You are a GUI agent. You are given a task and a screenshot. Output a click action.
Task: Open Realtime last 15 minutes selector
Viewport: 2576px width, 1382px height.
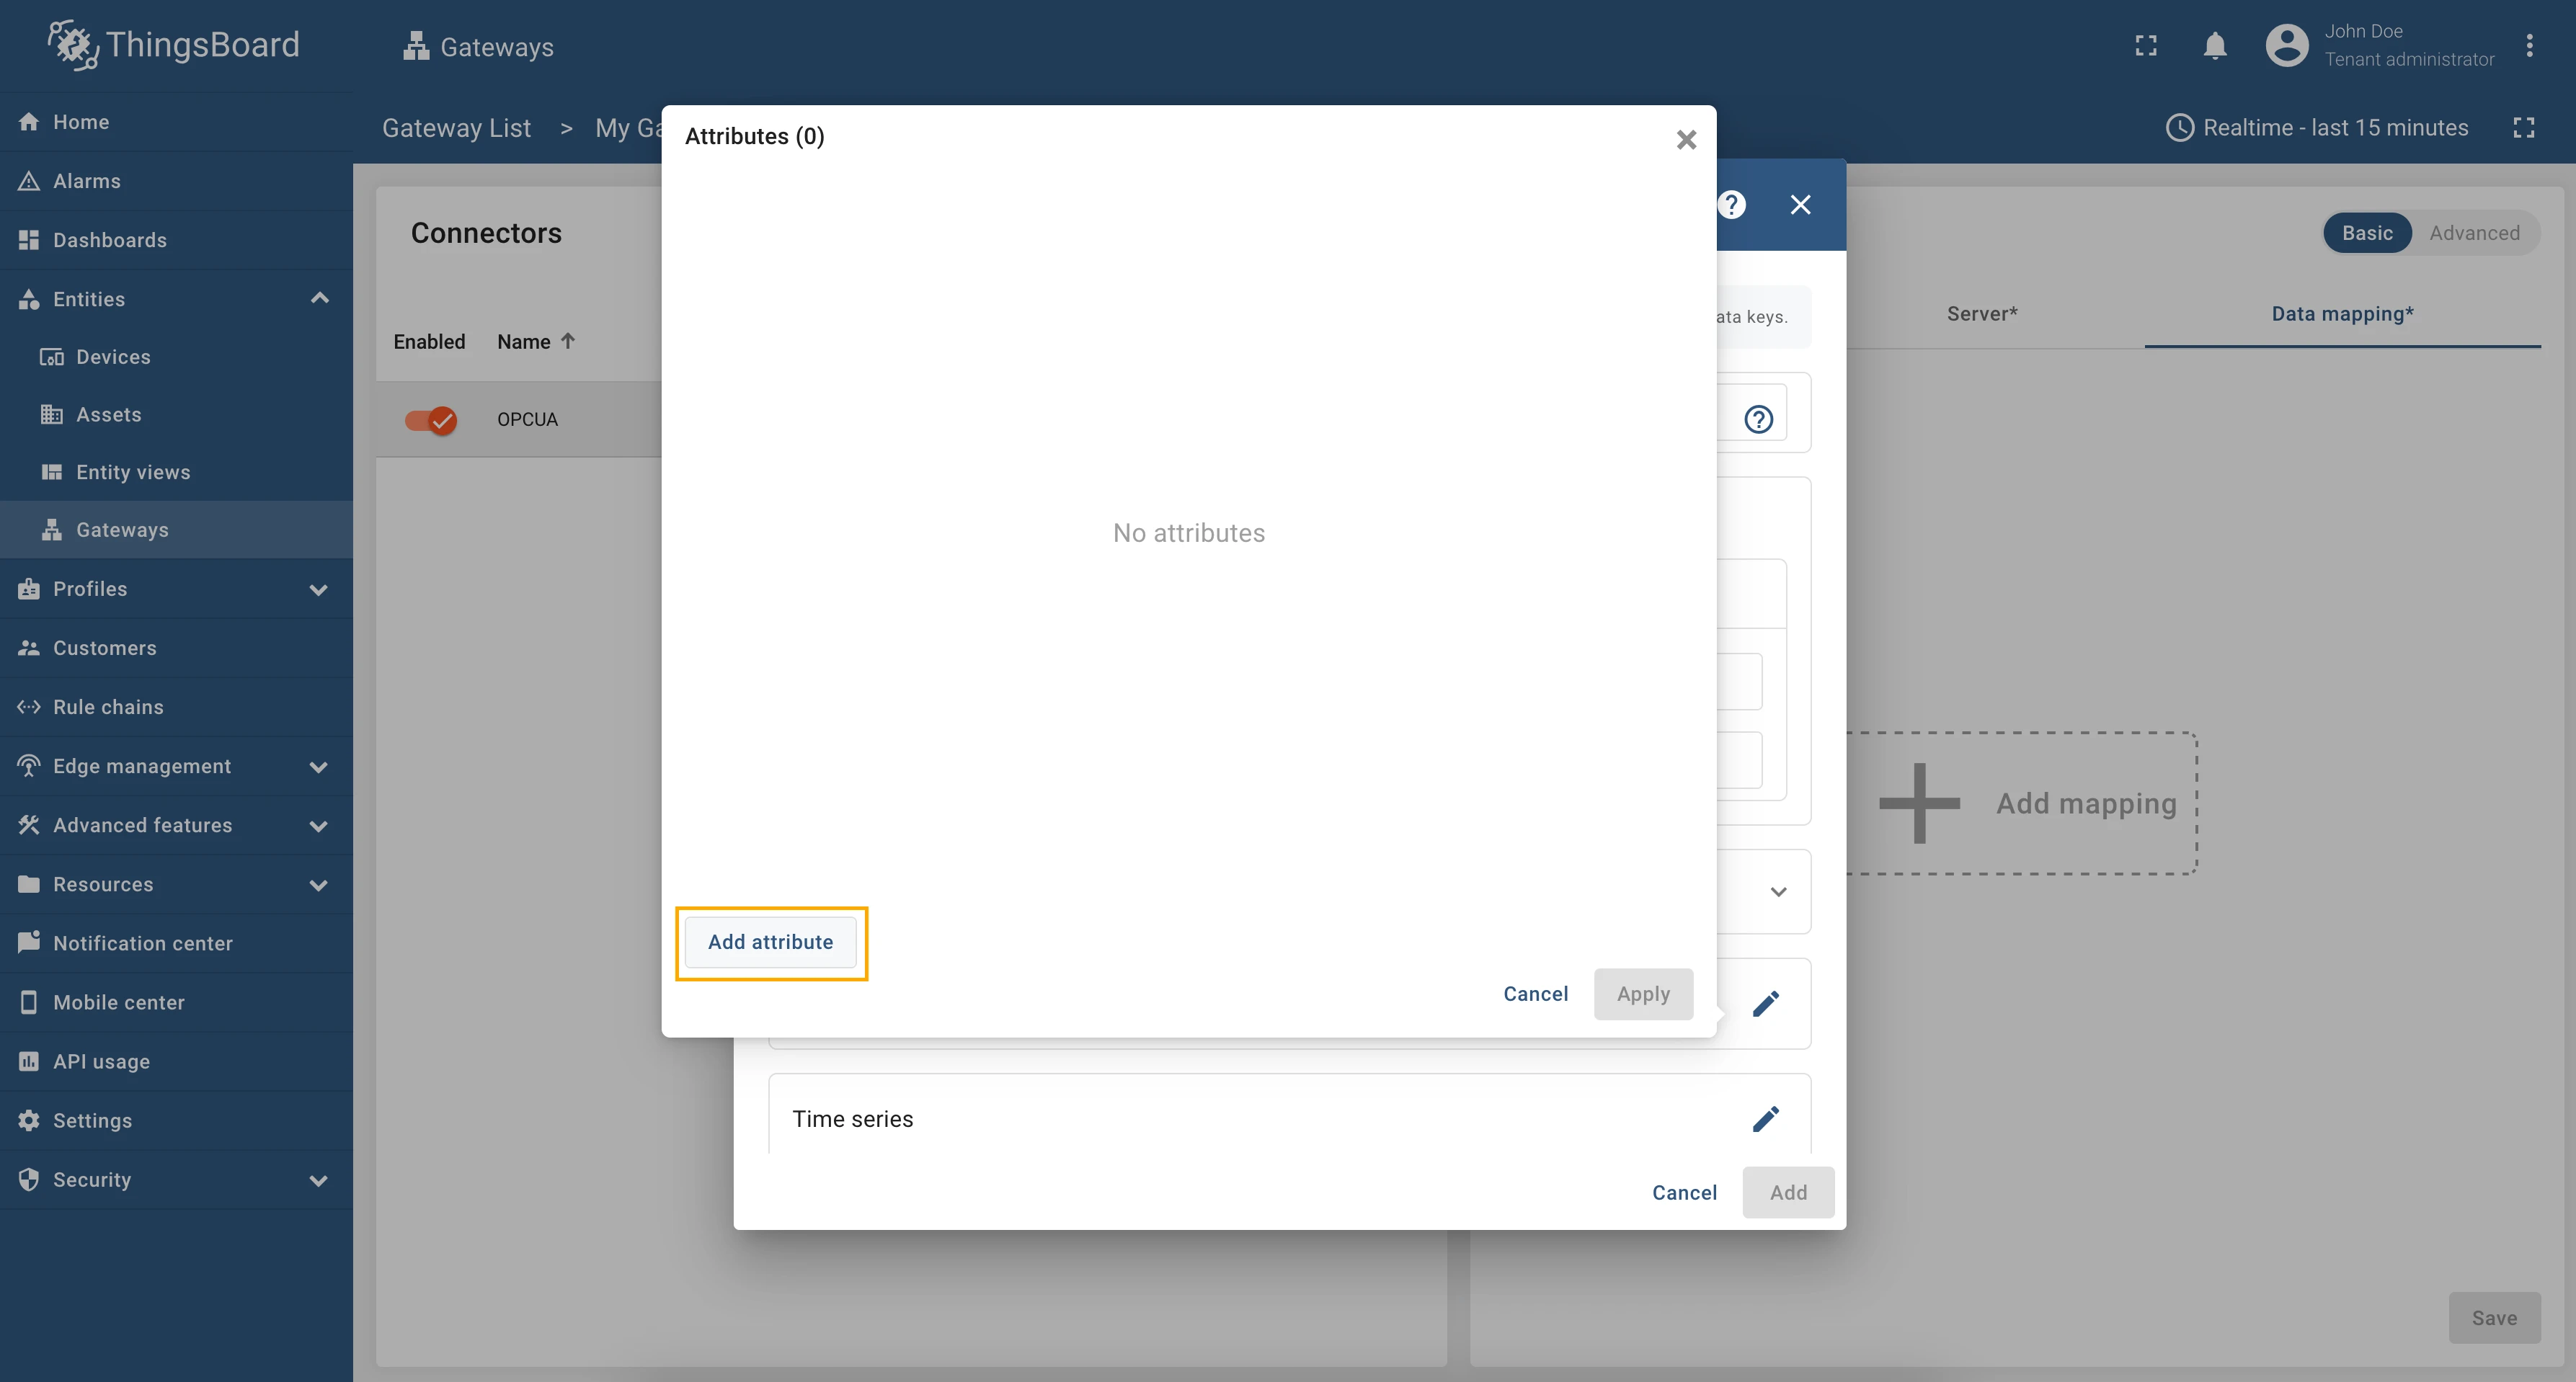[2317, 128]
